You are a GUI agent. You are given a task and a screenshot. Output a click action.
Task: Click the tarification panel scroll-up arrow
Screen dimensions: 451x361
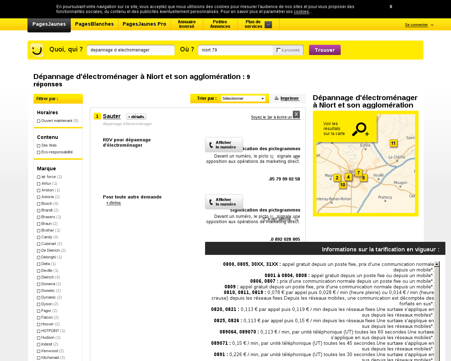(x=437, y=264)
